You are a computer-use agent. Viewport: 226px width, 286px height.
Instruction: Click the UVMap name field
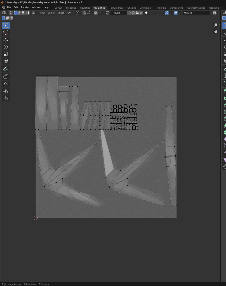(196, 13)
